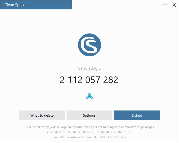Click the 33 selected zone(s) text

pyautogui.click(x=37, y=127)
